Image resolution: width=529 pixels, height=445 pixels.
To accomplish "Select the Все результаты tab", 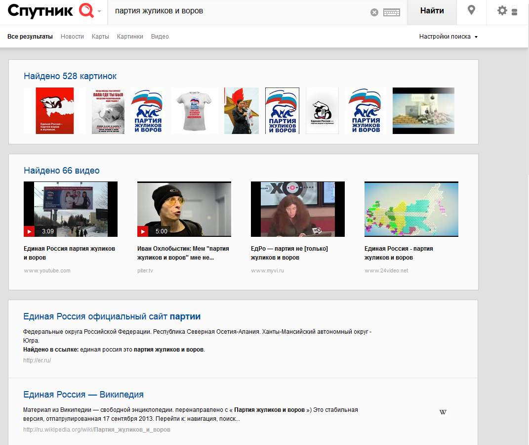I will [x=30, y=37].
